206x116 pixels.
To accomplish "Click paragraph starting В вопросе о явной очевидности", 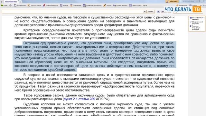I will pos(94,82).
